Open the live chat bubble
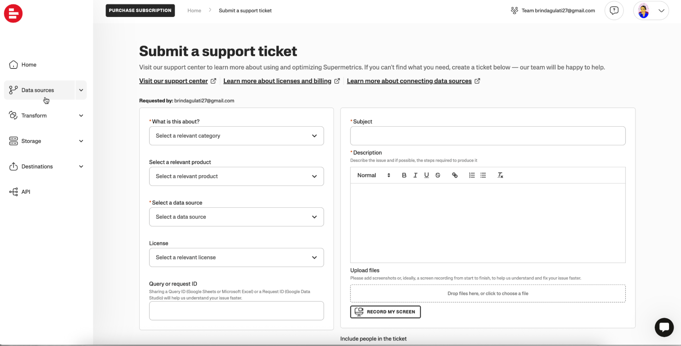The height and width of the screenshot is (346, 681). [664, 327]
